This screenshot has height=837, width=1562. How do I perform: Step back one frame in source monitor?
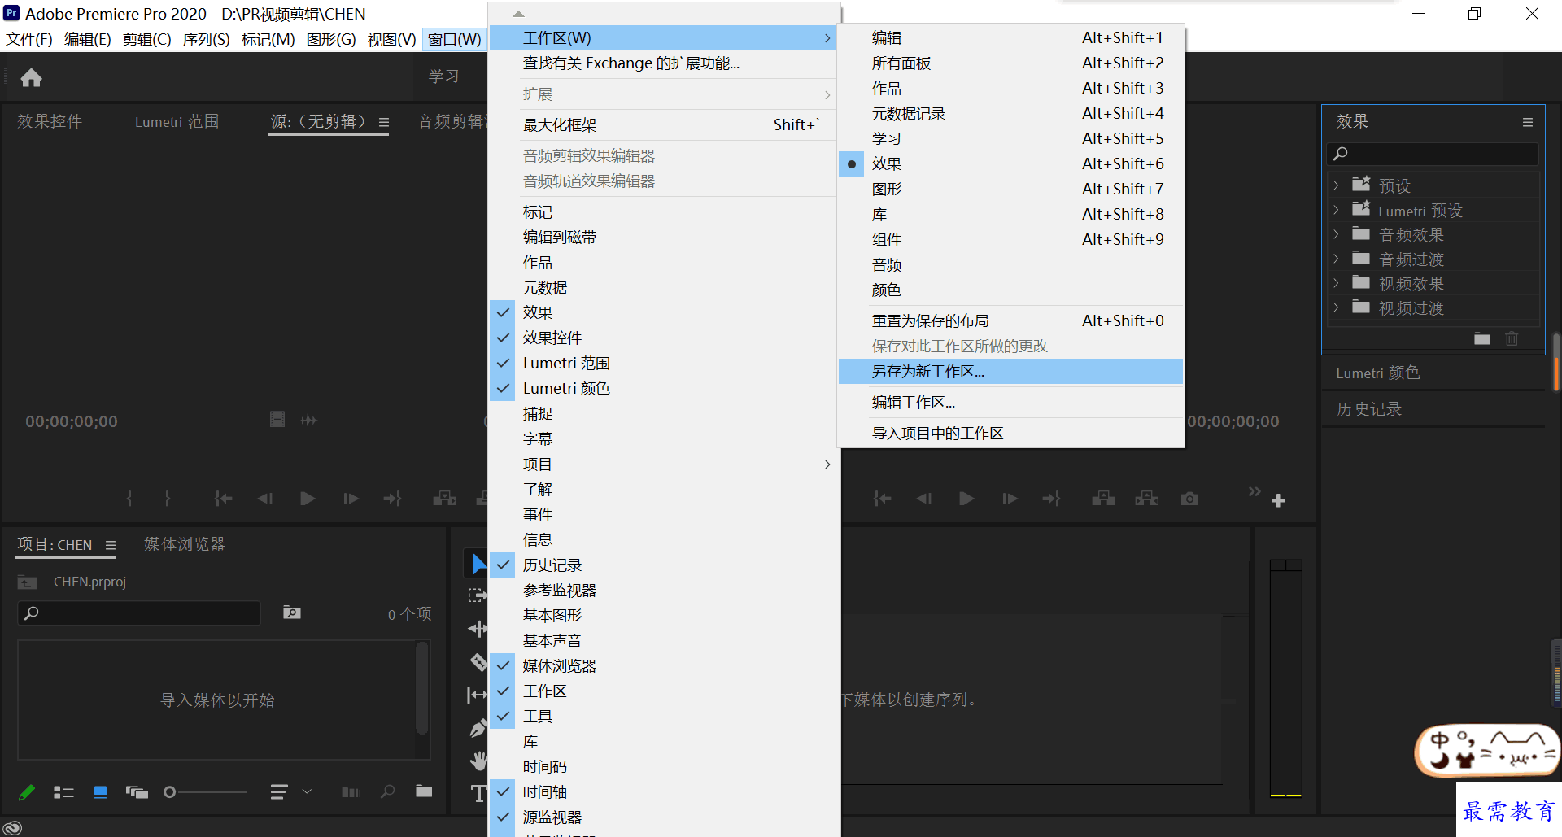(x=264, y=499)
